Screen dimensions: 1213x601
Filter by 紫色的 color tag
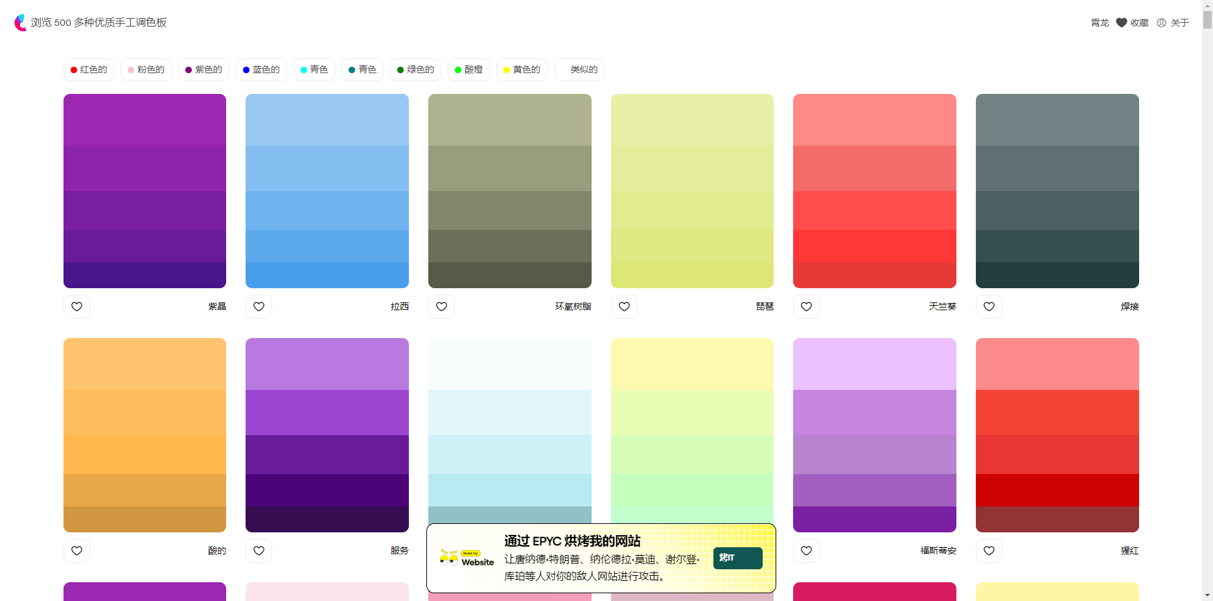coord(203,70)
